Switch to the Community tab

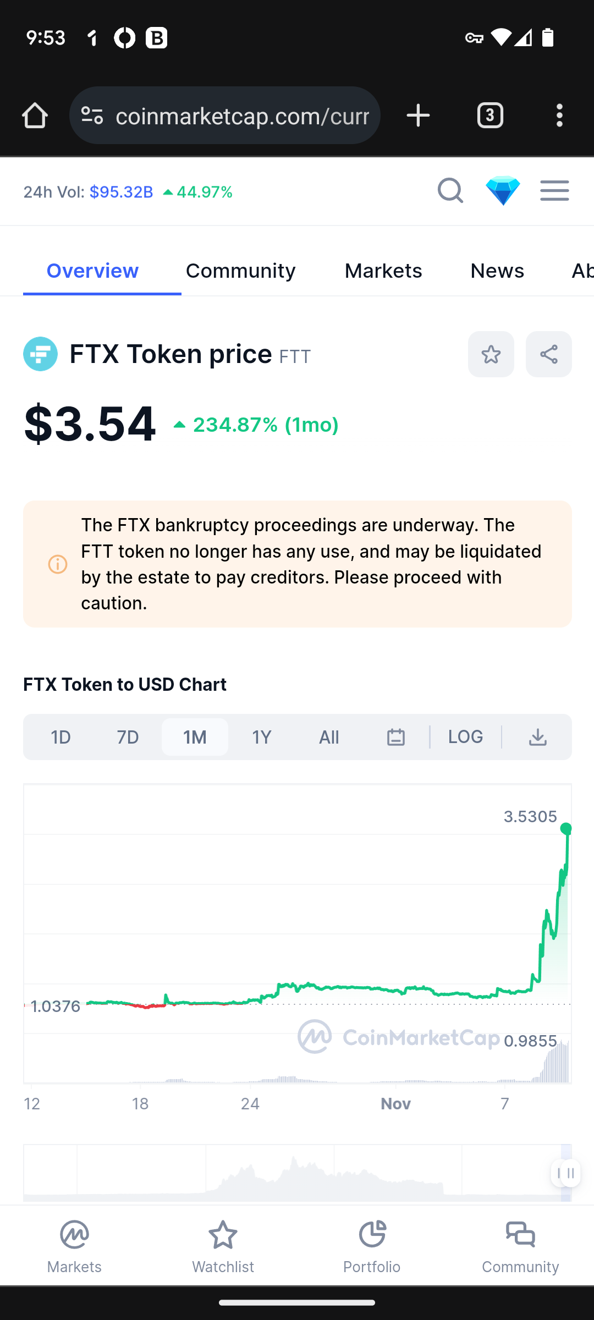[x=240, y=271]
